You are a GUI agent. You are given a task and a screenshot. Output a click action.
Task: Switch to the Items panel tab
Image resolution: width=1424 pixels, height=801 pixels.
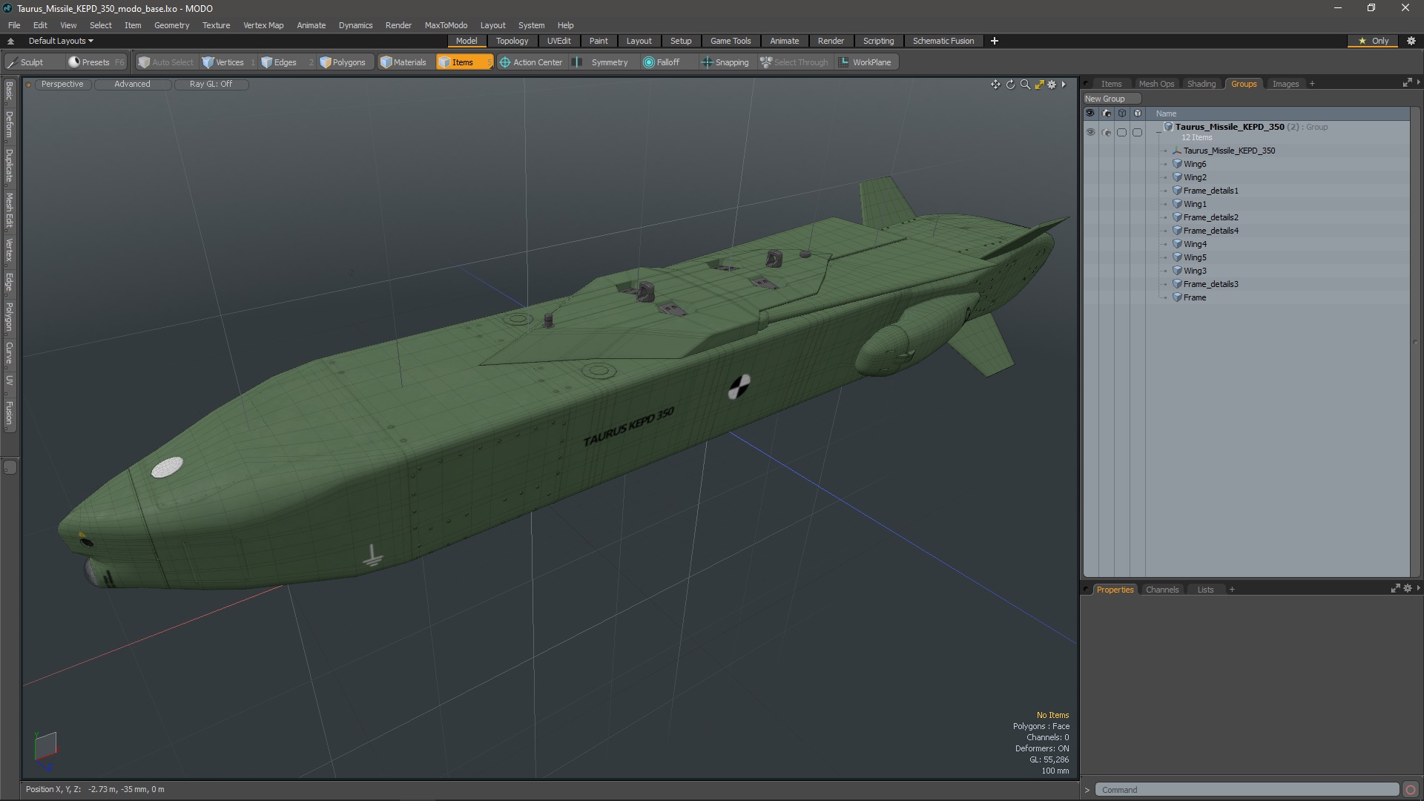pos(1111,84)
